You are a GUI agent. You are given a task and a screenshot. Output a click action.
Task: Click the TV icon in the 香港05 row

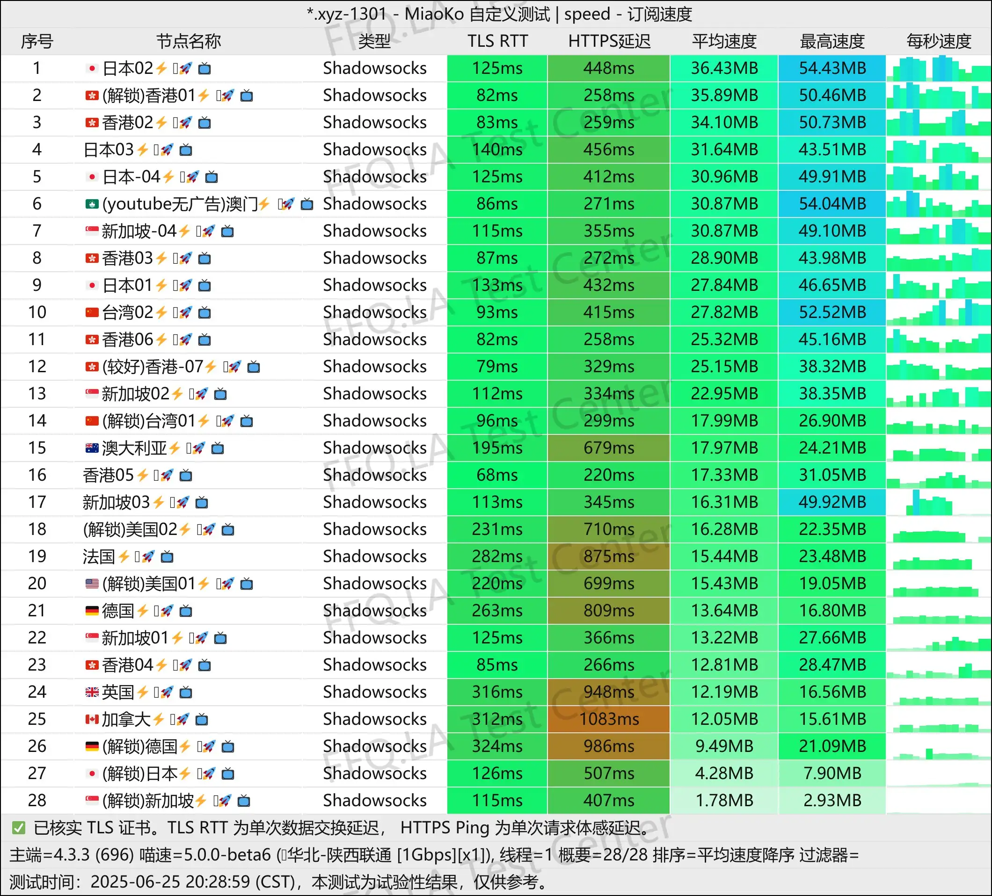point(185,475)
